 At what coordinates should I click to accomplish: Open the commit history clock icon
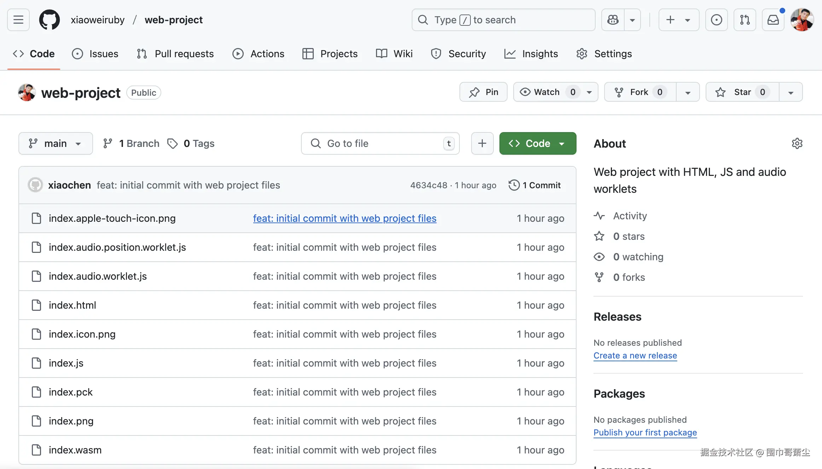[514, 185]
